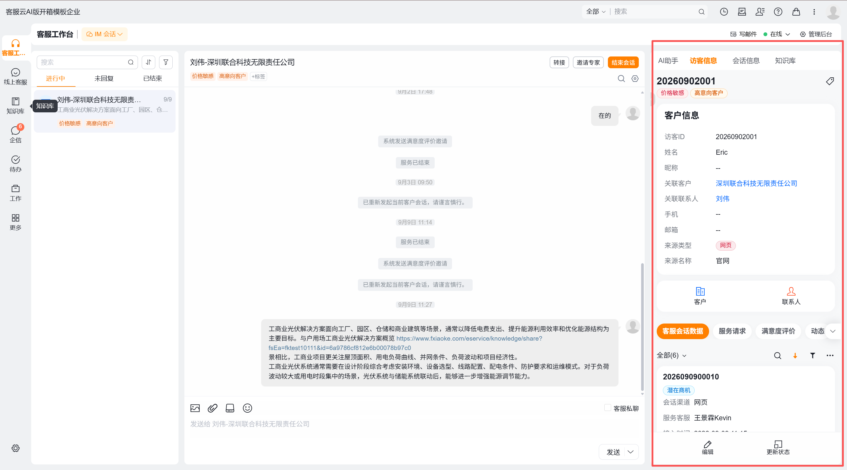Switch to the 会话信息 tab
The height and width of the screenshot is (470, 847).
click(746, 61)
